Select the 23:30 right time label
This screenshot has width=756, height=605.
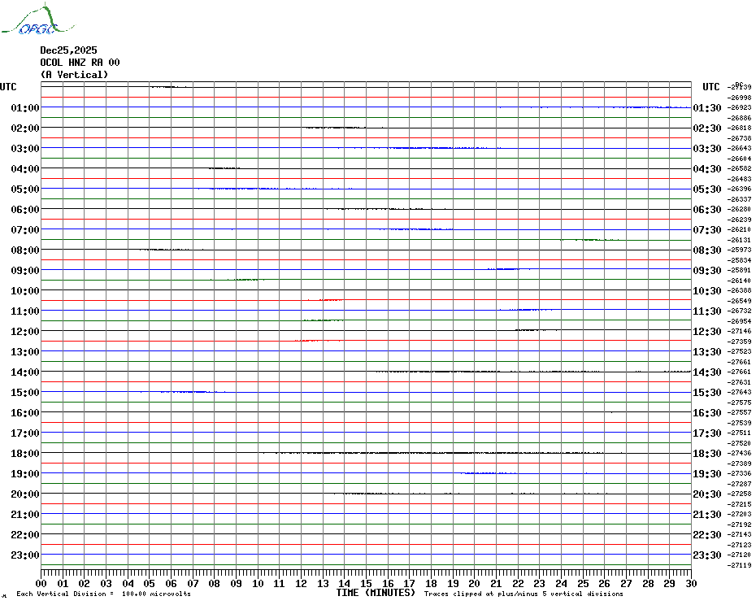pos(707,555)
